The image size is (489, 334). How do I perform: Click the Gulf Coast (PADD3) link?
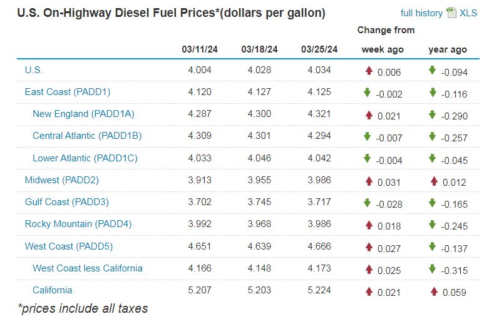[67, 202]
